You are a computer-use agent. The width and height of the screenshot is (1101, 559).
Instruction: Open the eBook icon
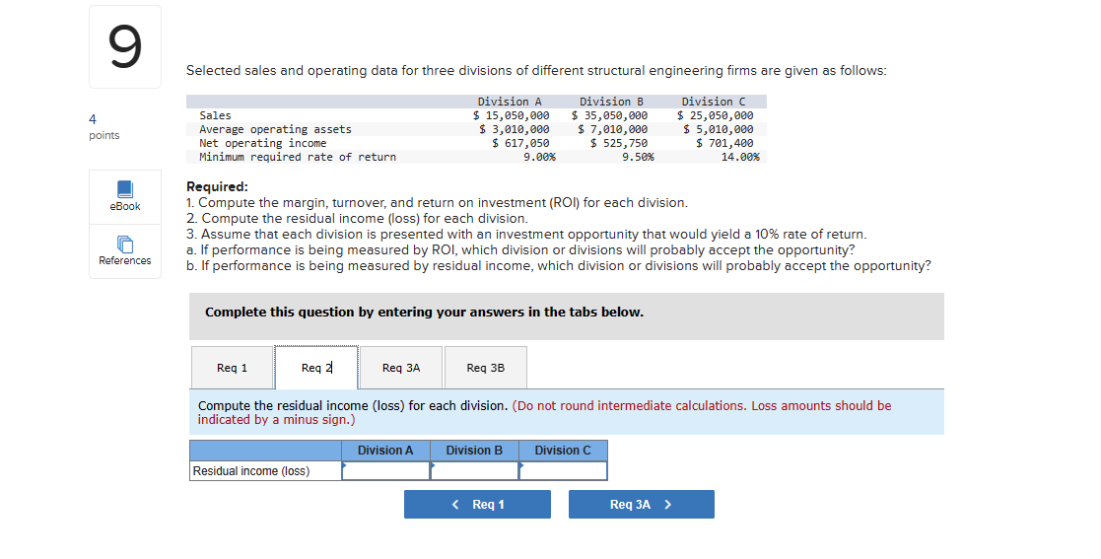point(125,189)
